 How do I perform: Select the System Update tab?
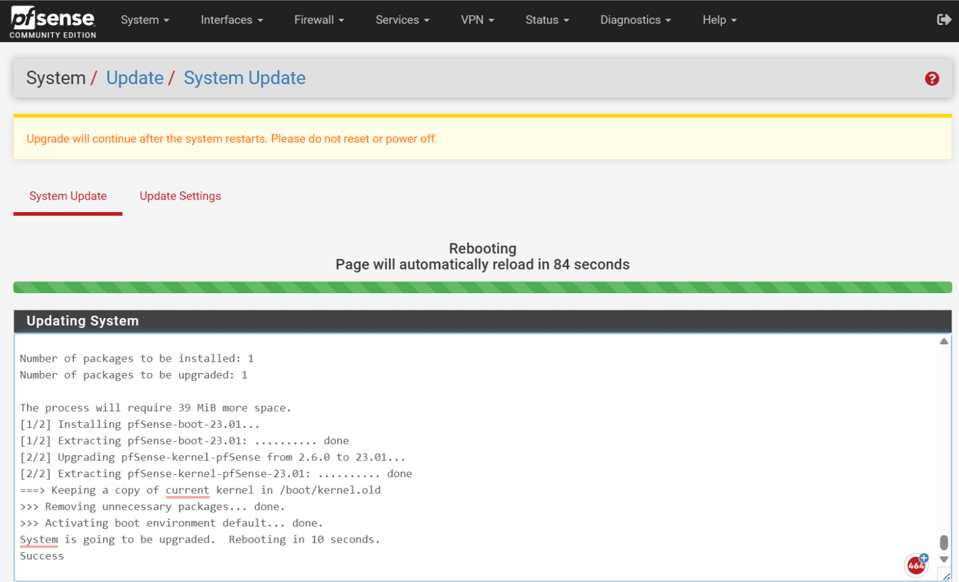tap(67, 196)
